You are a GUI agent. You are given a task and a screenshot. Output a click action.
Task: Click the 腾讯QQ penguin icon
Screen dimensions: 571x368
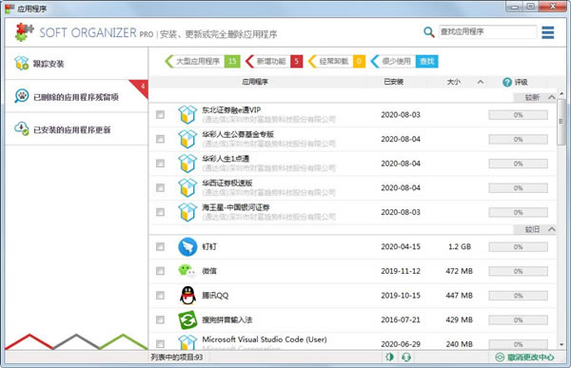pos(187,295)
